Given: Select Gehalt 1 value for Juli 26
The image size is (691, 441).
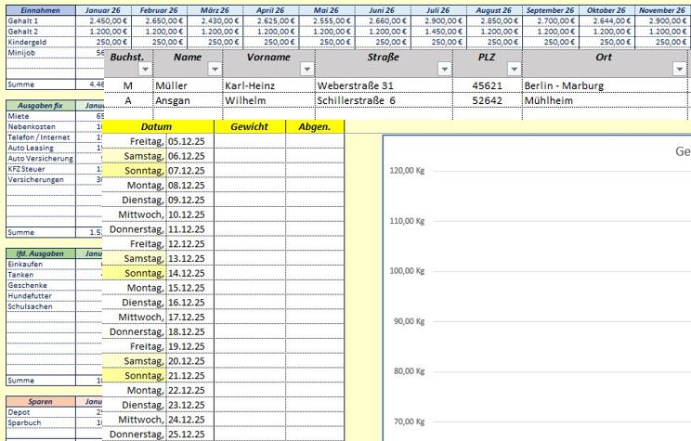Looking at the screenshot, I should pos(445,19).
